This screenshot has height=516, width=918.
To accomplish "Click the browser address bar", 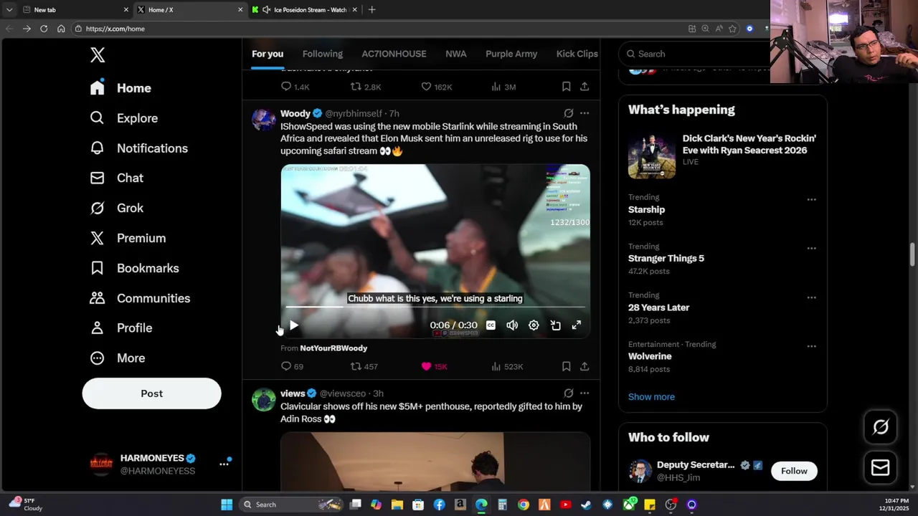I will [380, 29].
